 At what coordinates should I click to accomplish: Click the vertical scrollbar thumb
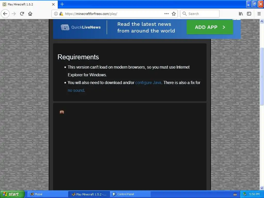click(262, 76)
